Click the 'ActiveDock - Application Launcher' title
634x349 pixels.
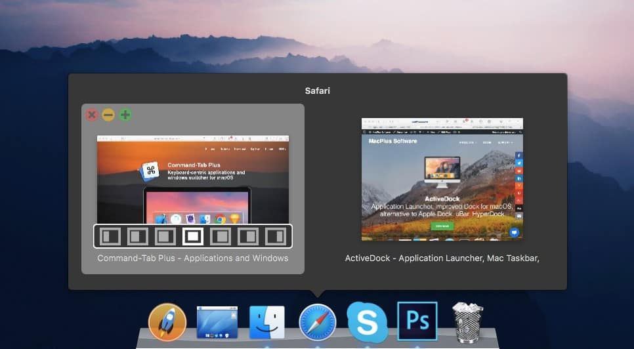(442, 258)
